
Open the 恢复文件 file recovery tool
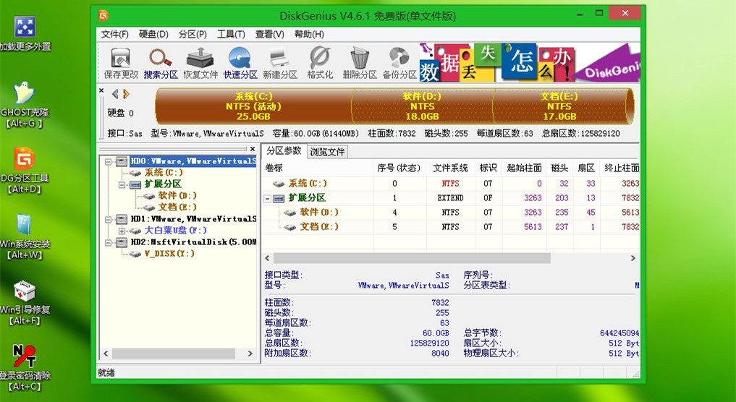(200, 62)
